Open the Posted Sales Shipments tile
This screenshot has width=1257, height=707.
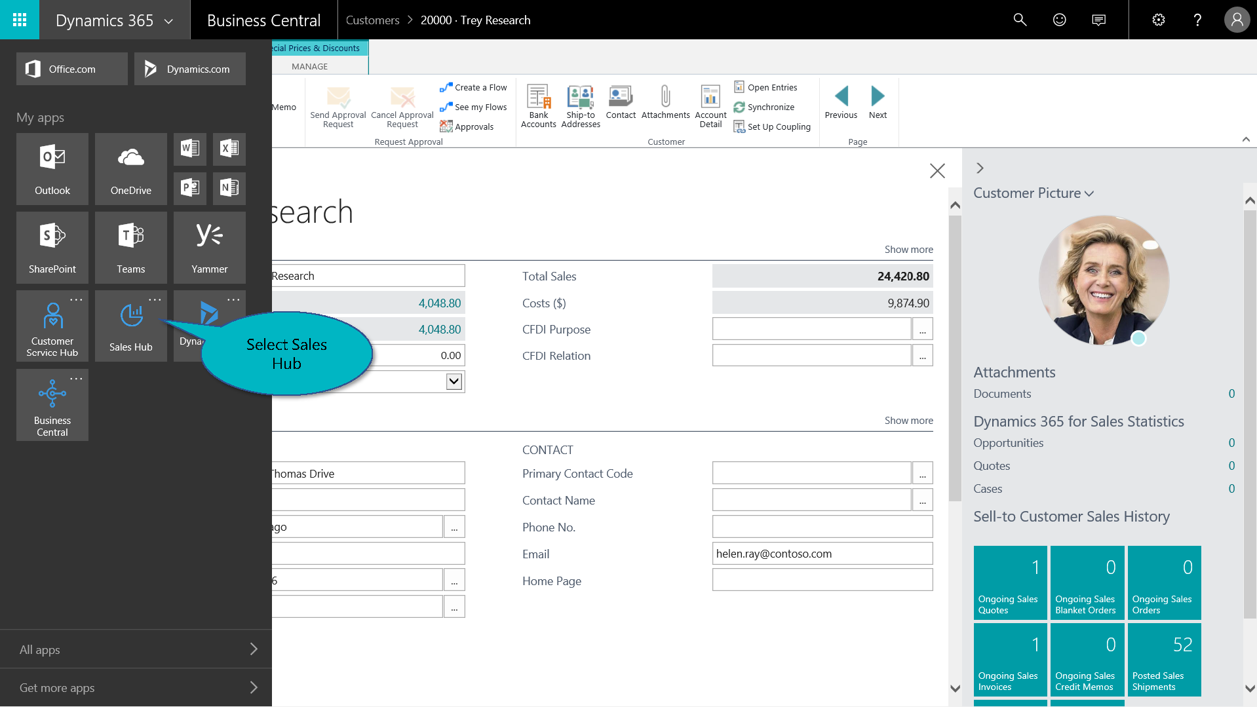(x=1164, y=659)
